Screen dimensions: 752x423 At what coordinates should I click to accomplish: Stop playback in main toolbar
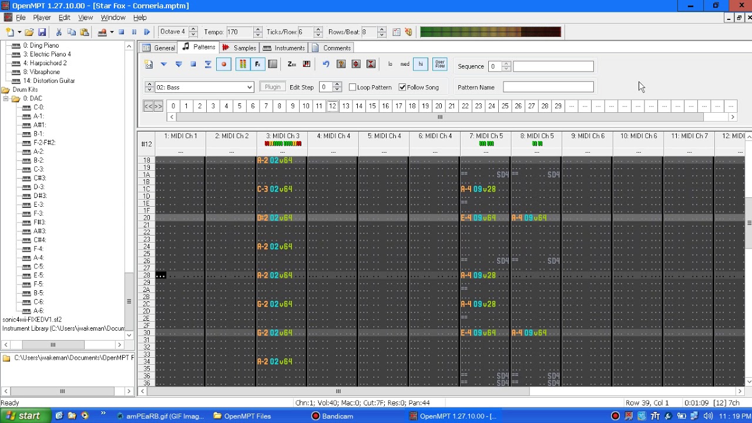pos(122,32)
